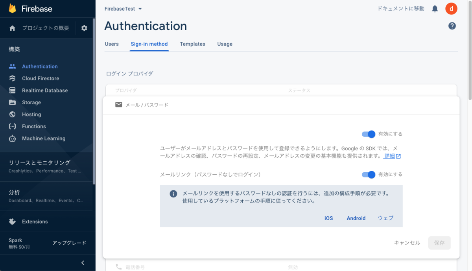Open project overview home icon
Image resolution: width=472 pixels, height=271 pixels.
click(13, 28)
